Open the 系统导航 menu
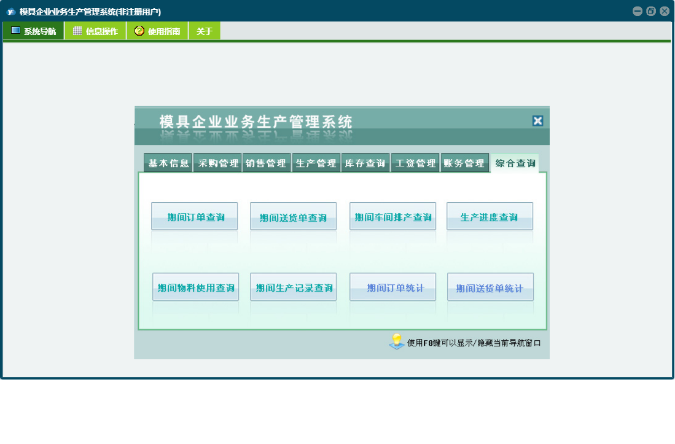Screen dimensions: 675x444 (x=34, y=31)
